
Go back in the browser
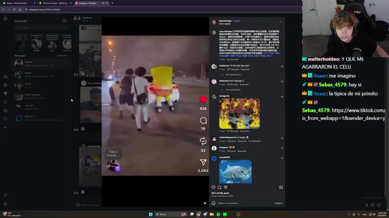click(3, 9)
